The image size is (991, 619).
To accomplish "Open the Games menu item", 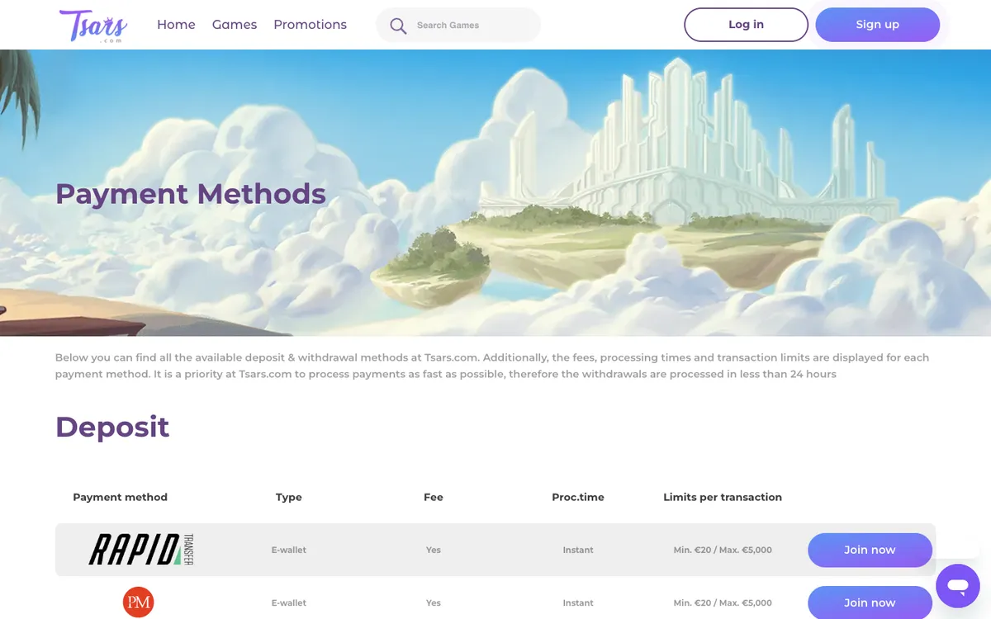I will tap(235, 25).
